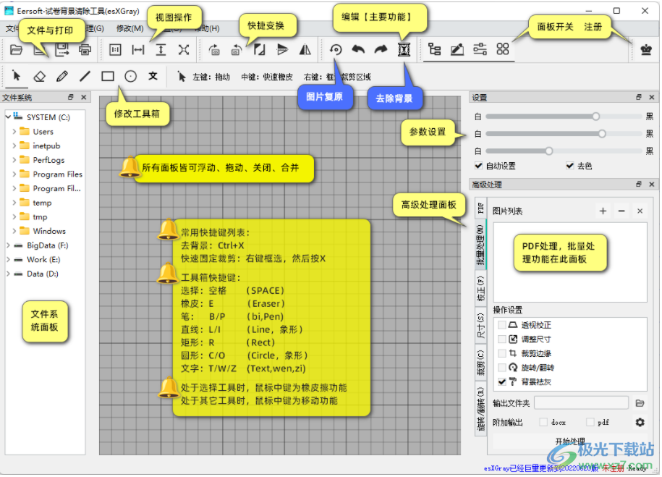Screen dimensions: 662x477
Task: Click the remove background hourglass icon
Action: tap(404, 50)
